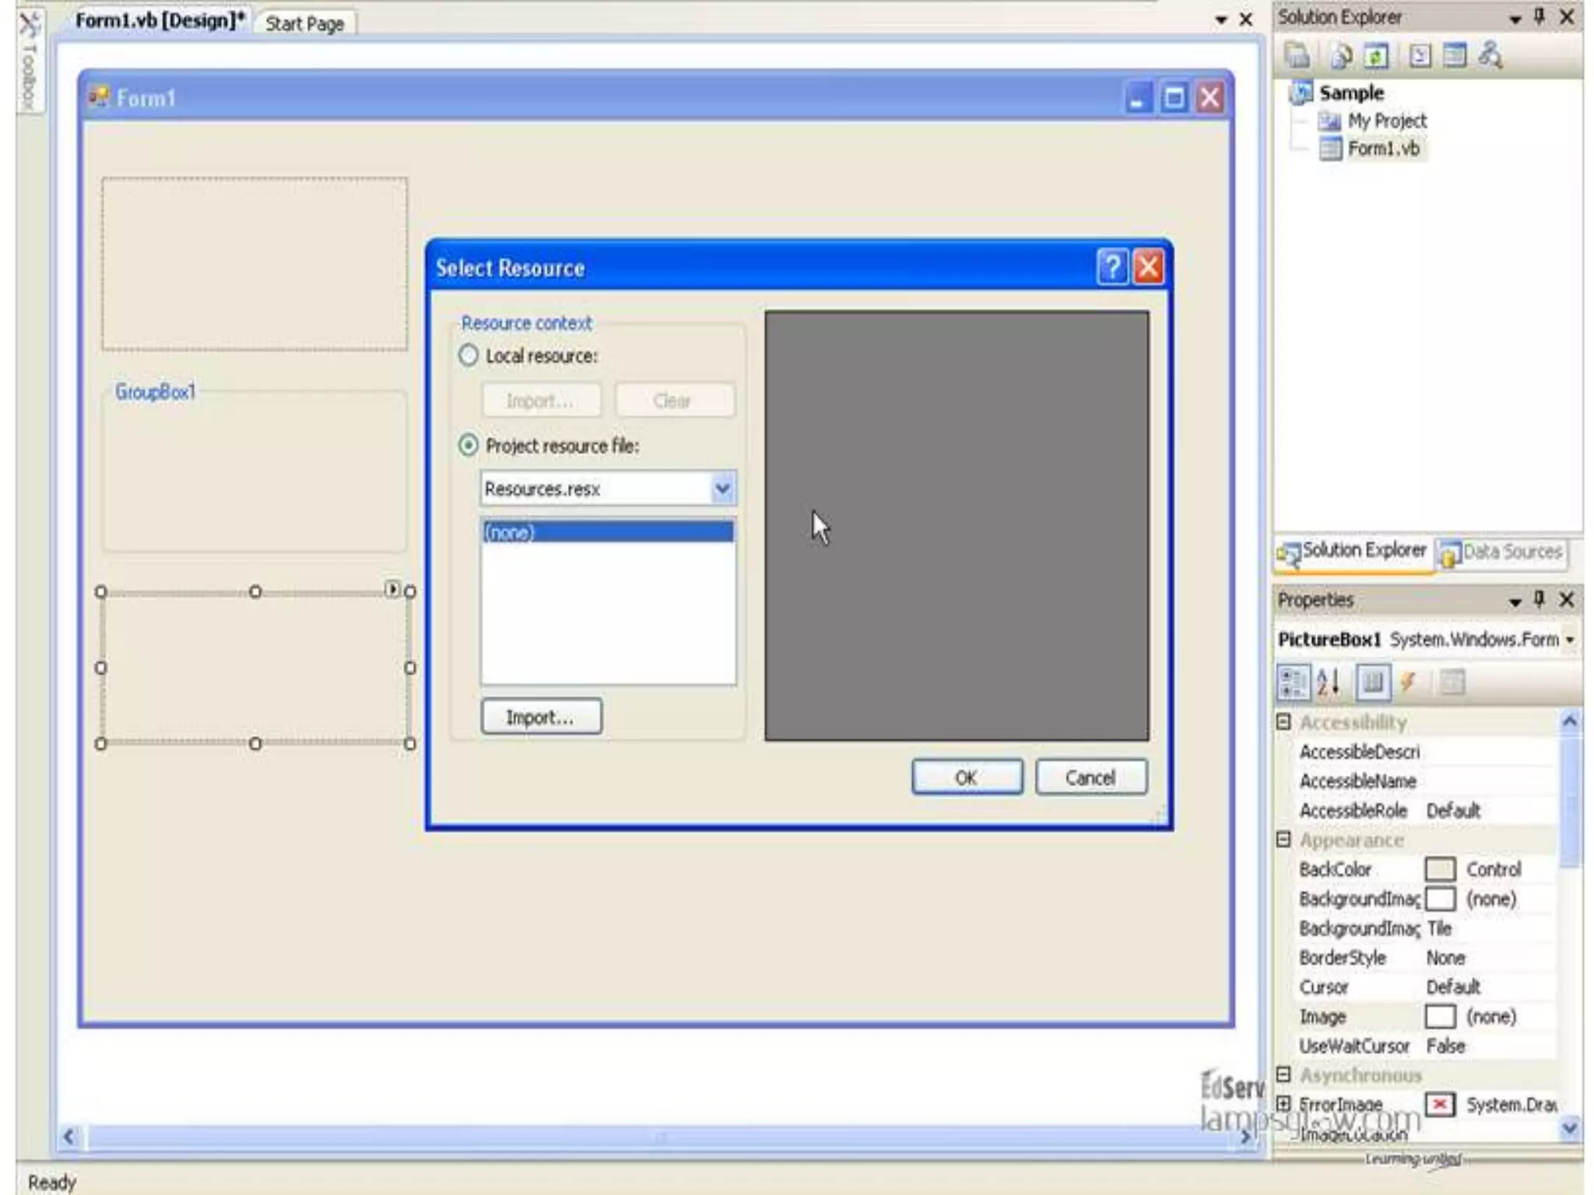This screenshot has width=1594, height=1195.
Task: Click the Image property preview swatch
Action: (x=1440, y=1016)
